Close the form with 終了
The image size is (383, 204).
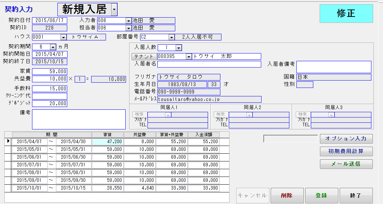tap(356, 196)
